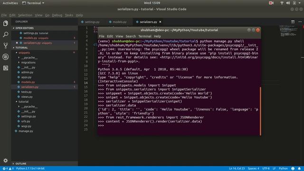Click the editor minimap
This screenshot has width=304, height=171.
(x=288, y=31)
